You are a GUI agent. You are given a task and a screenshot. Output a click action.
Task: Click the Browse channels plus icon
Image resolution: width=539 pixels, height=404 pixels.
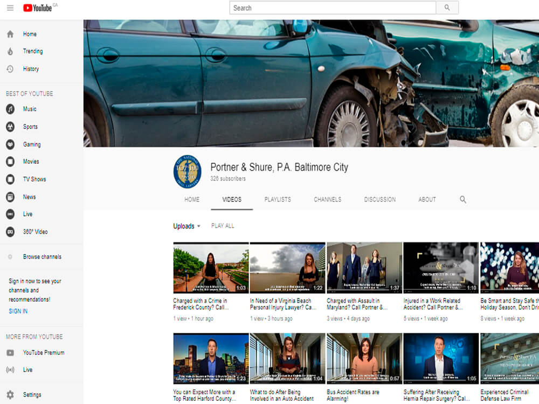tap(10, 256)
